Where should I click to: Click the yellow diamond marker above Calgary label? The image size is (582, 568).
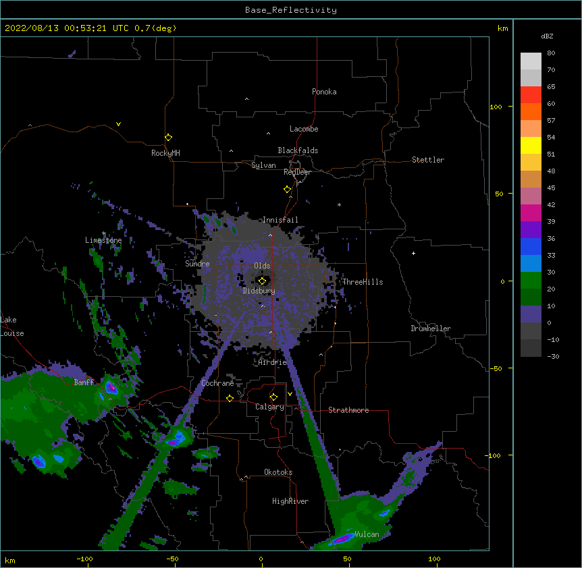tap(273, 397)
